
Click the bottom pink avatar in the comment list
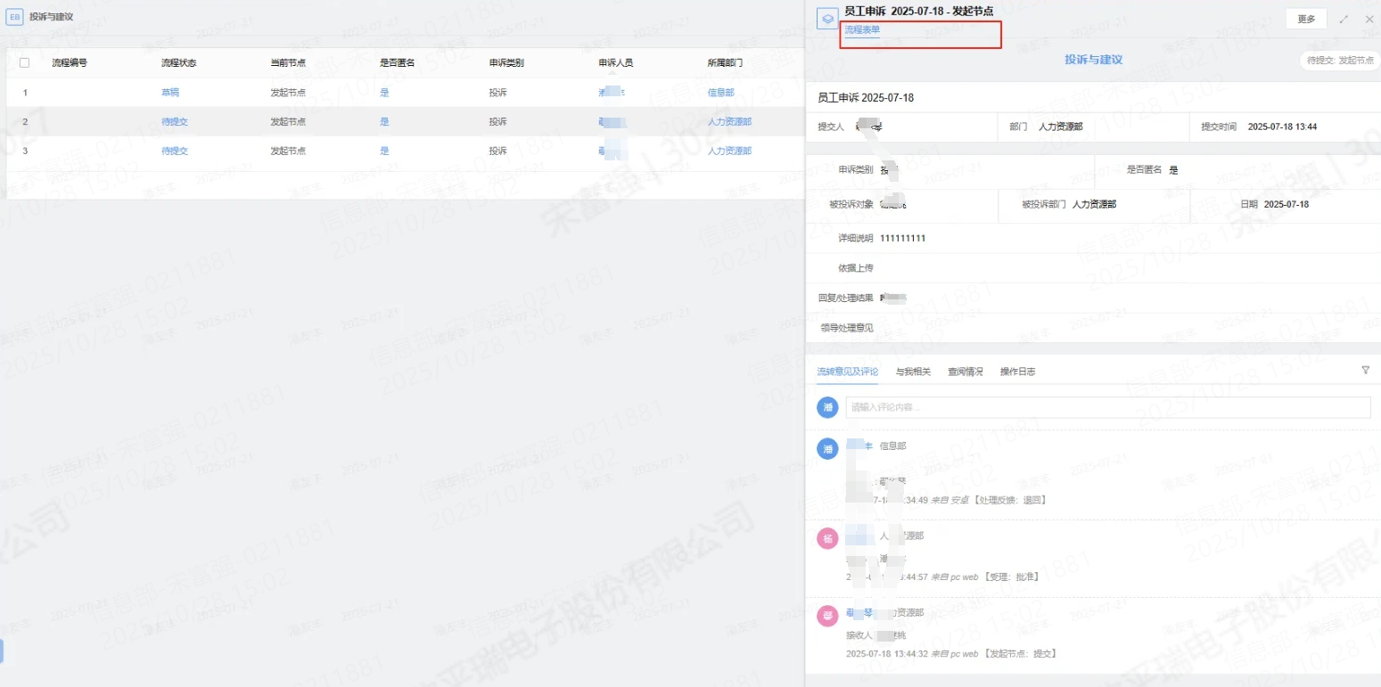pos(827,615)
